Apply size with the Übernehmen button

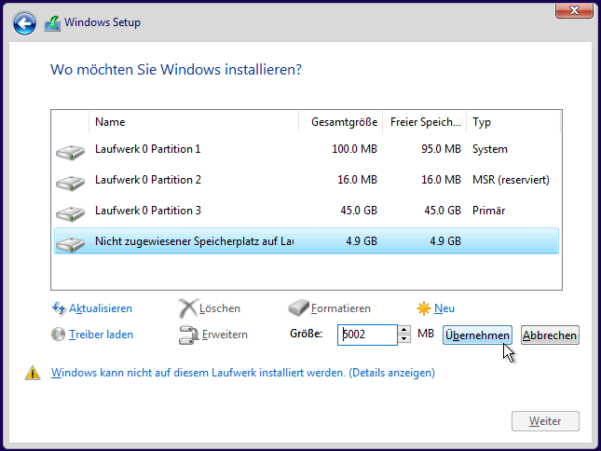click(x=477, y=335)
